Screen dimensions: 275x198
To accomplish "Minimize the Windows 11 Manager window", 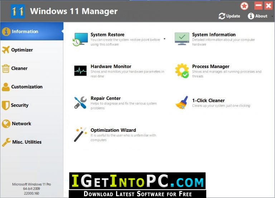I will pos(258,5).
